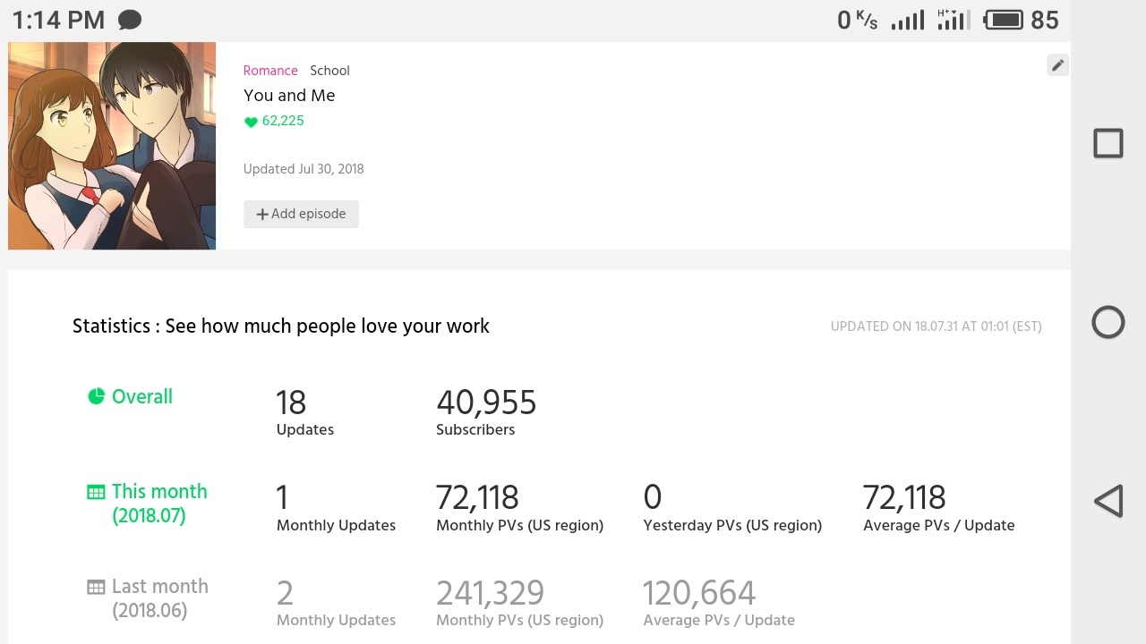
Task: Tap the green heart likes icon
Action: [x=251, y=123]
